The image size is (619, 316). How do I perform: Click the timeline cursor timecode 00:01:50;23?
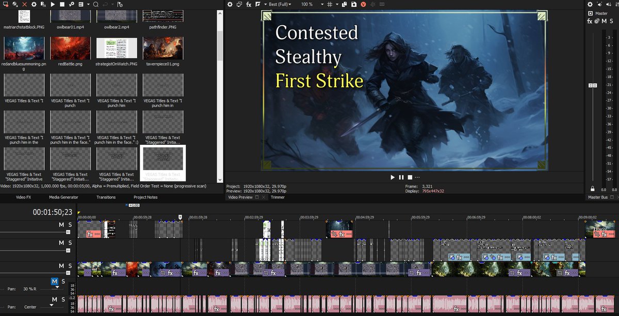53,212
